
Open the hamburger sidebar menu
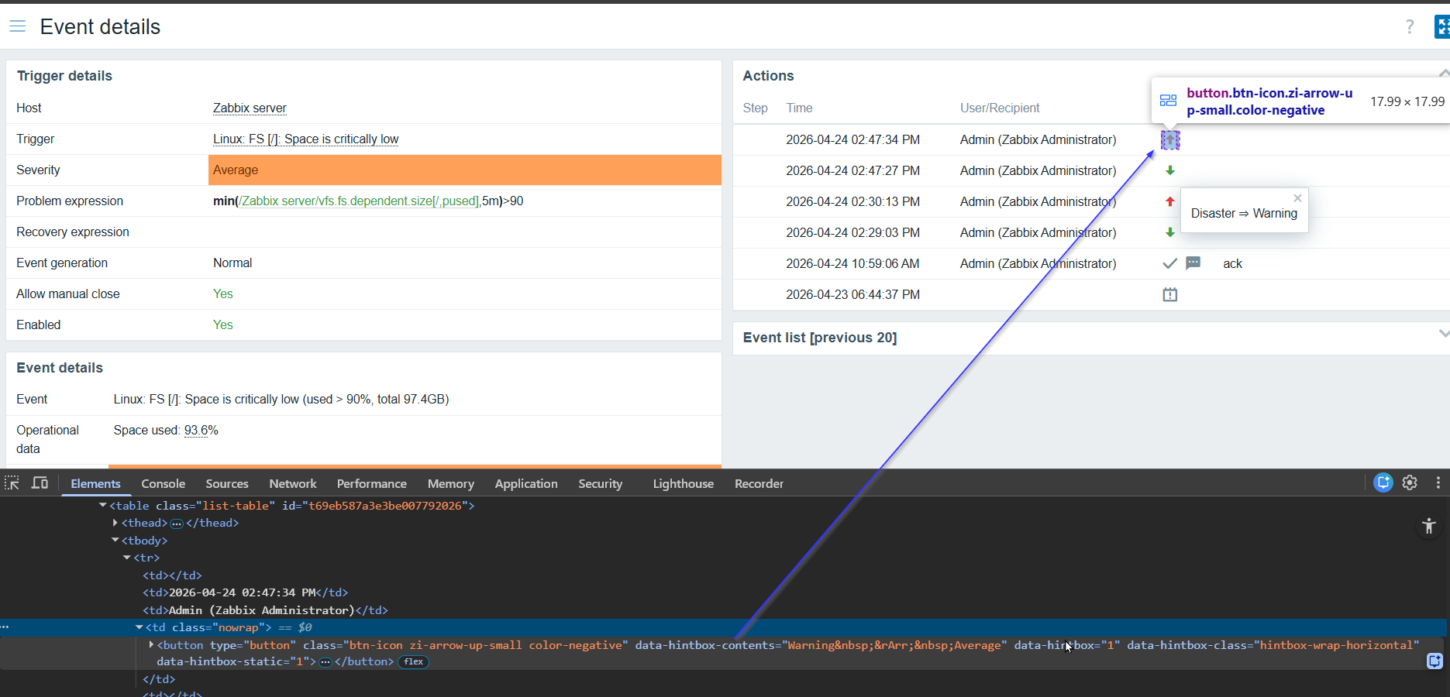point(17,26)
